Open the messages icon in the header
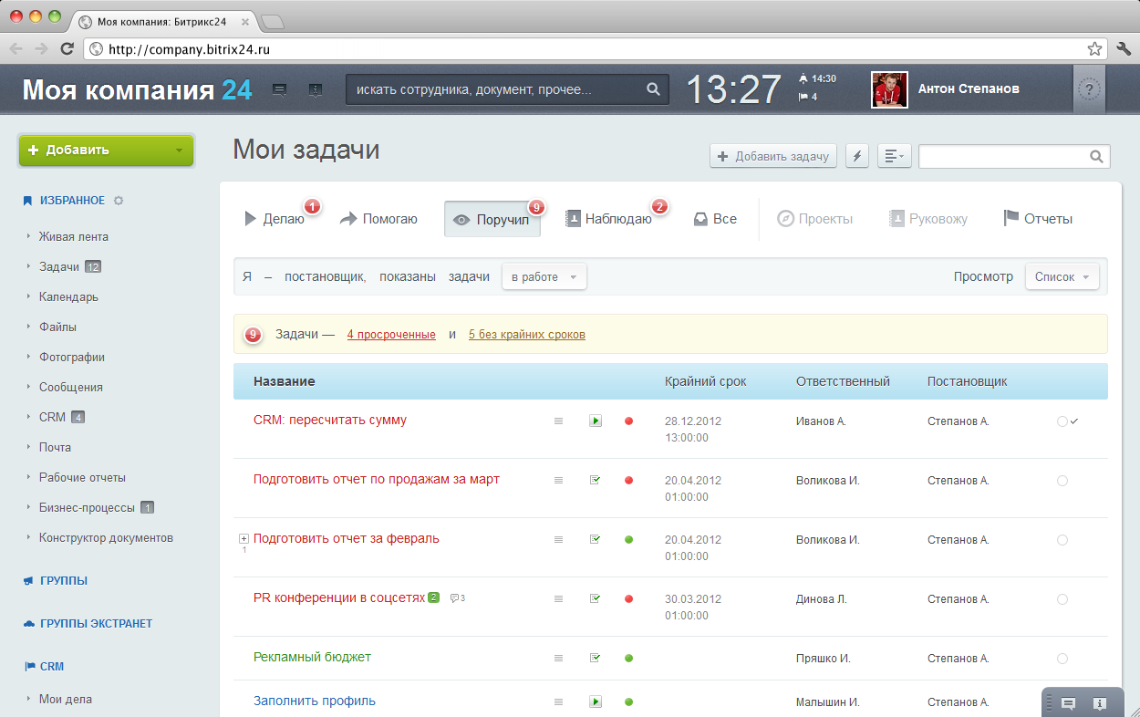This screenshot has height=717, width=1140. pyautogui.click(x=280, y=89)
